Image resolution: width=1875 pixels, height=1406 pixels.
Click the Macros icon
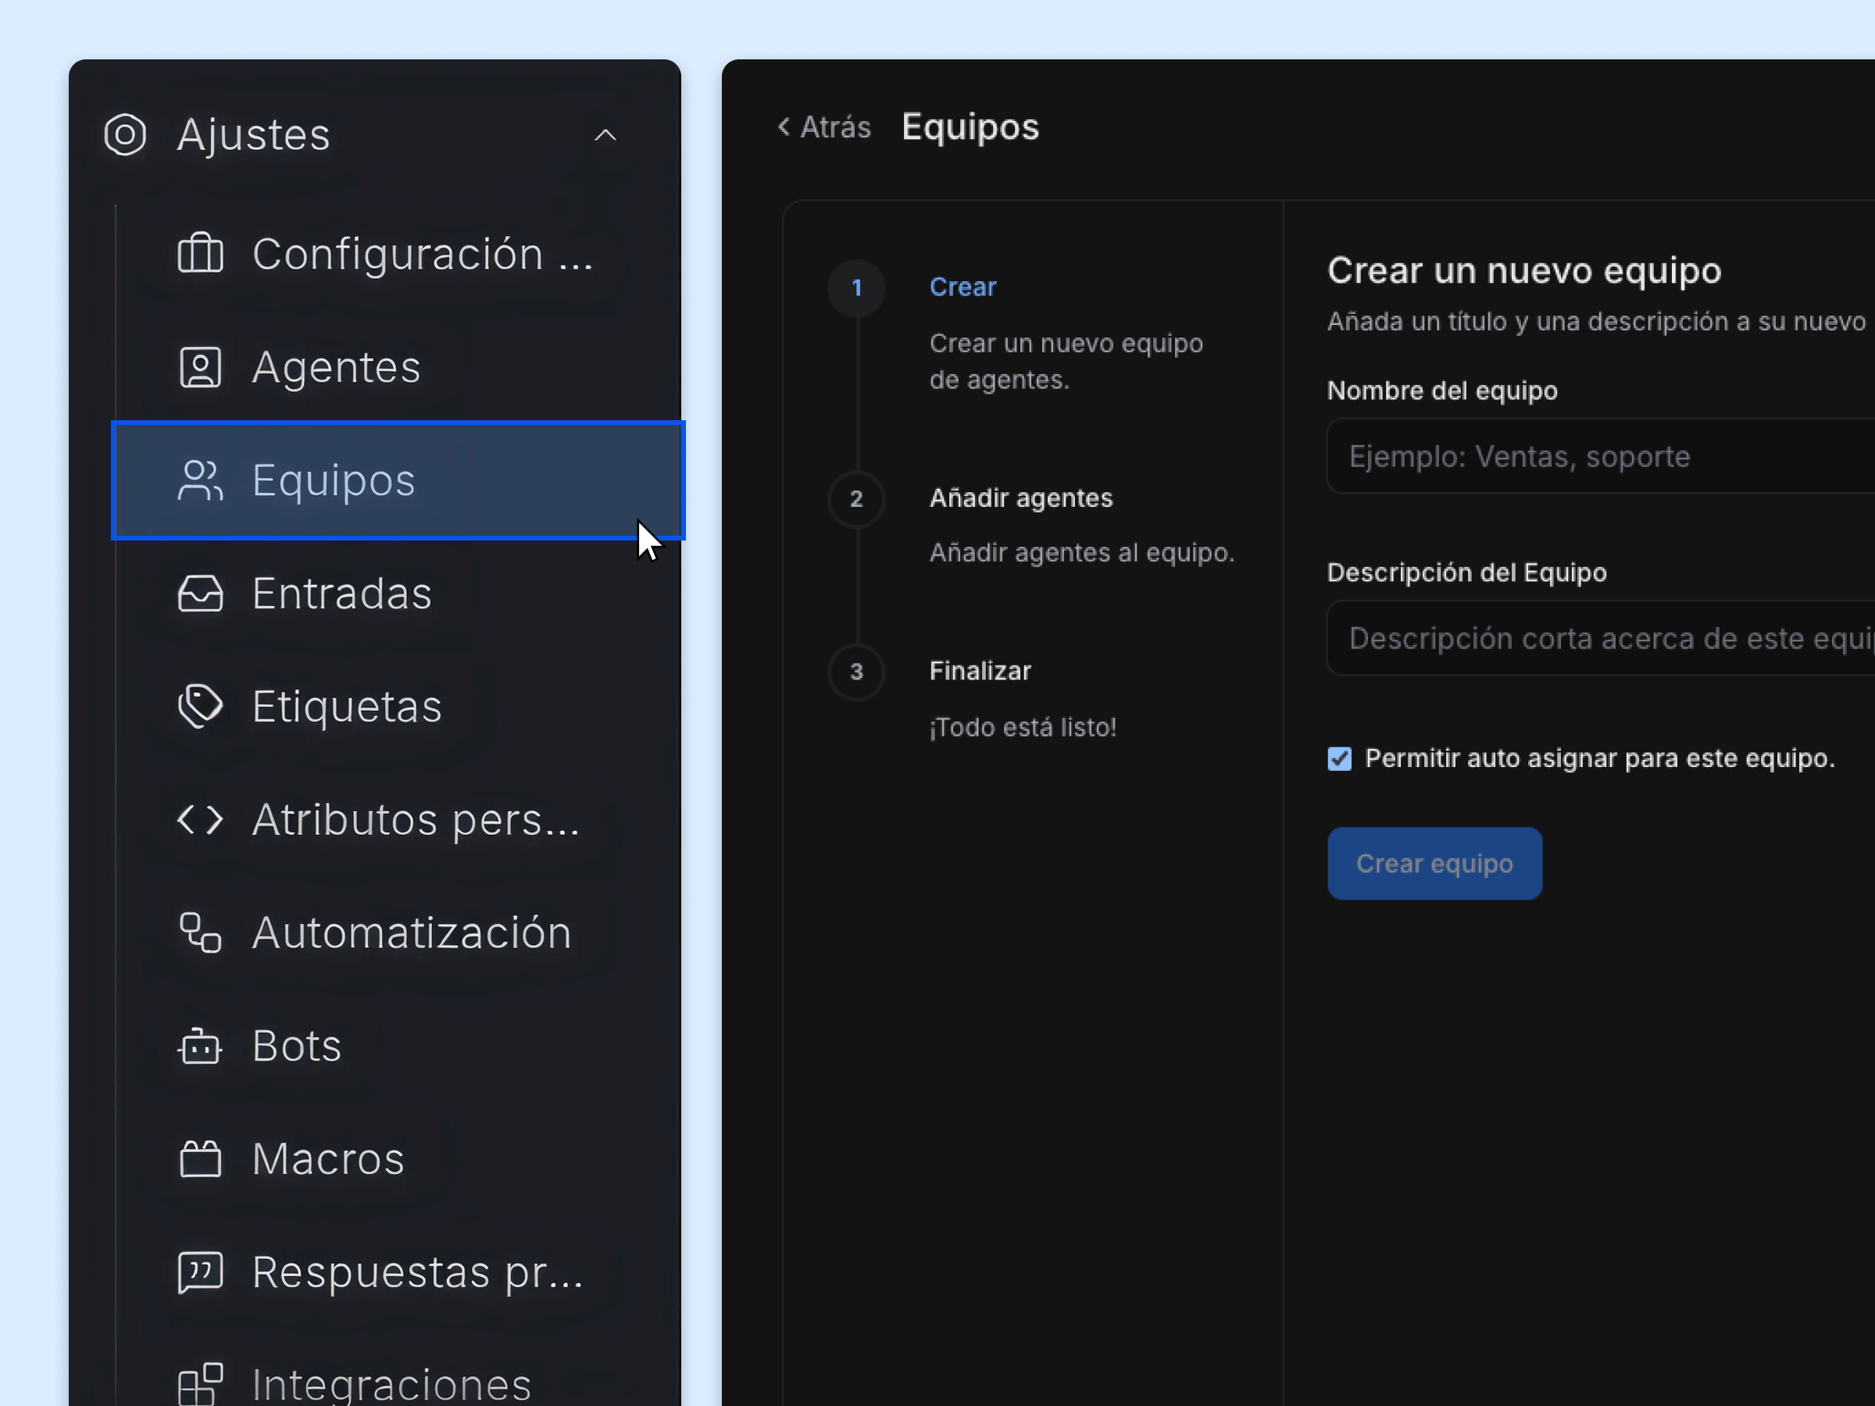(200, 1158)
